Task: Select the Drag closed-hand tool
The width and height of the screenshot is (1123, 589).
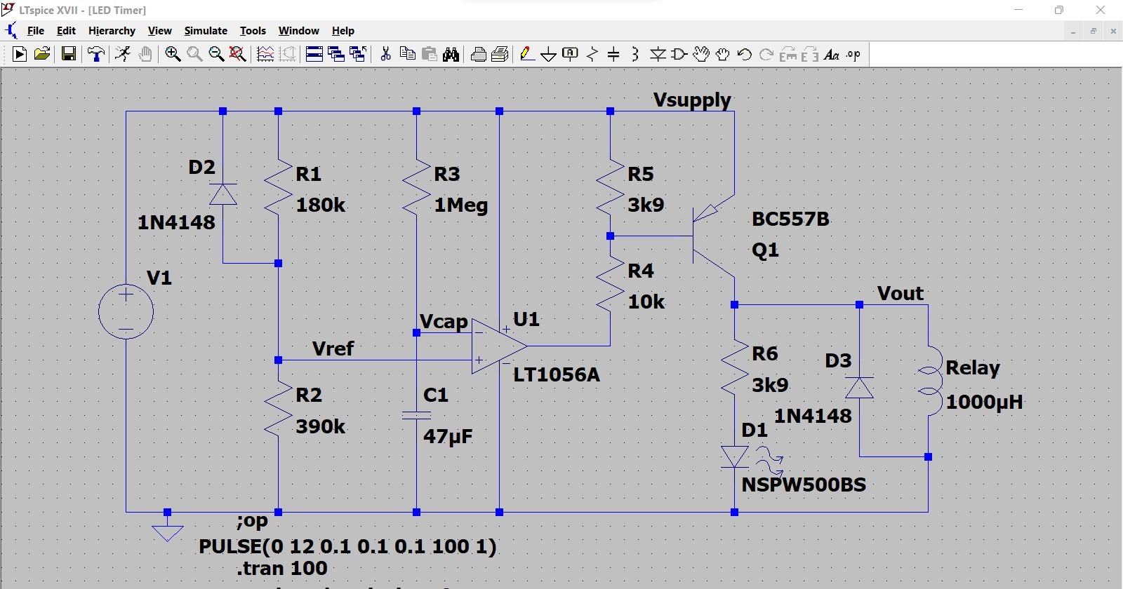Action: (x=723, y=54)
